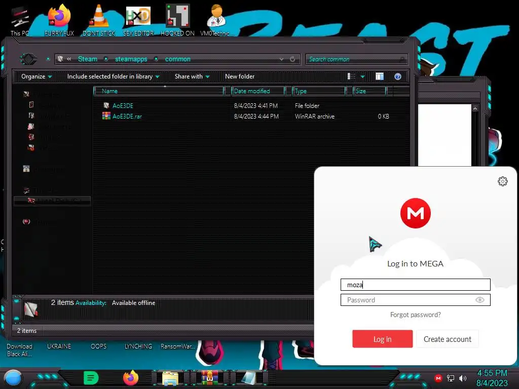Sort by Date modified column header
The width and height of the screenshot is (519, 389).
point(257,91)
